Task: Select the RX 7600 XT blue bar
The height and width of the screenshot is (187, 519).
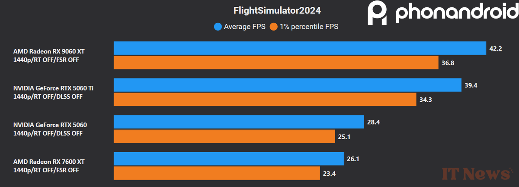Action: click(x=228, y=159)
